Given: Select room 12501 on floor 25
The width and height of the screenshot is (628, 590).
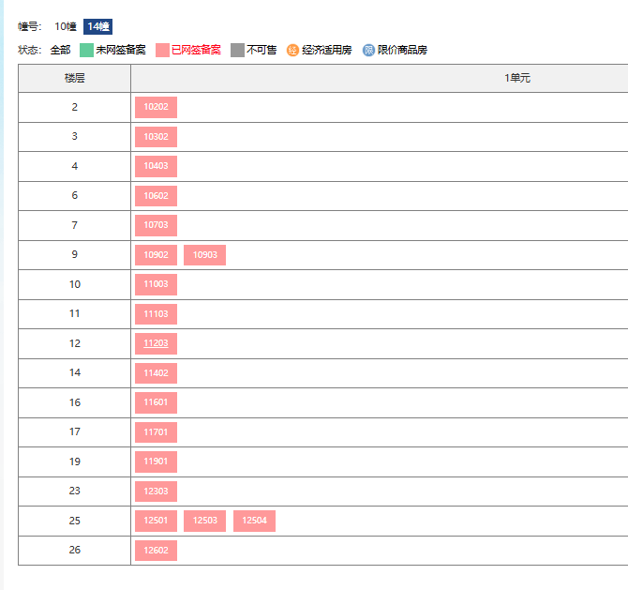Looking at the screenshot, I should [x=156, y=521].
